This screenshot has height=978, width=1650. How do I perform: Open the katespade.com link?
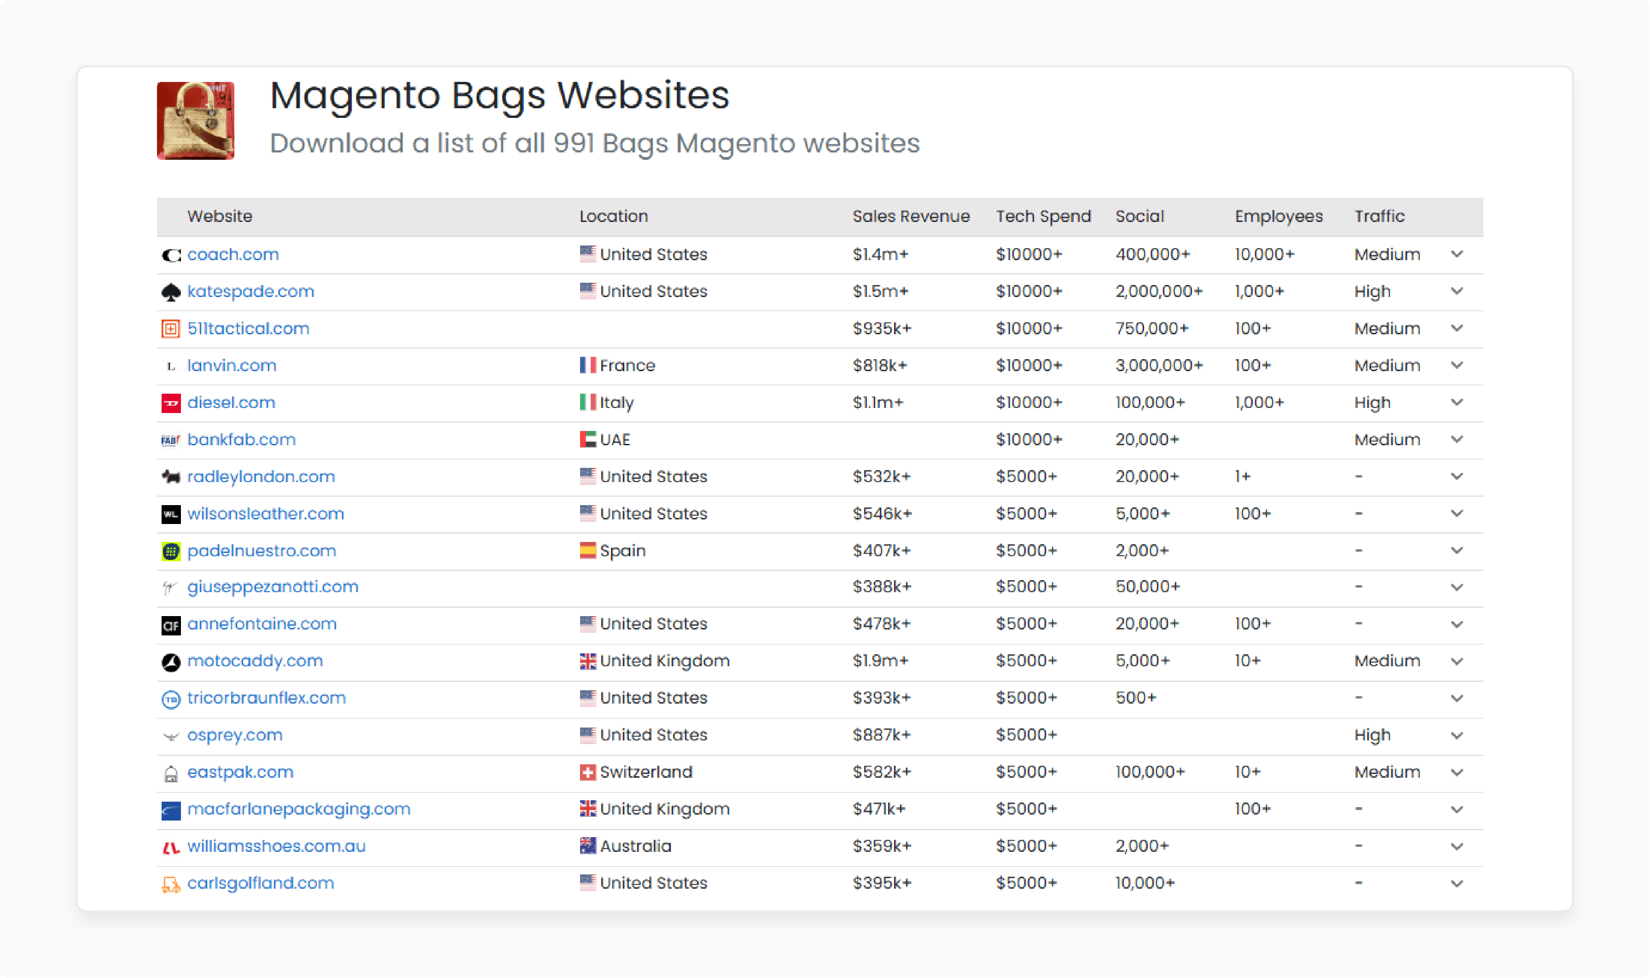point(250,291)
